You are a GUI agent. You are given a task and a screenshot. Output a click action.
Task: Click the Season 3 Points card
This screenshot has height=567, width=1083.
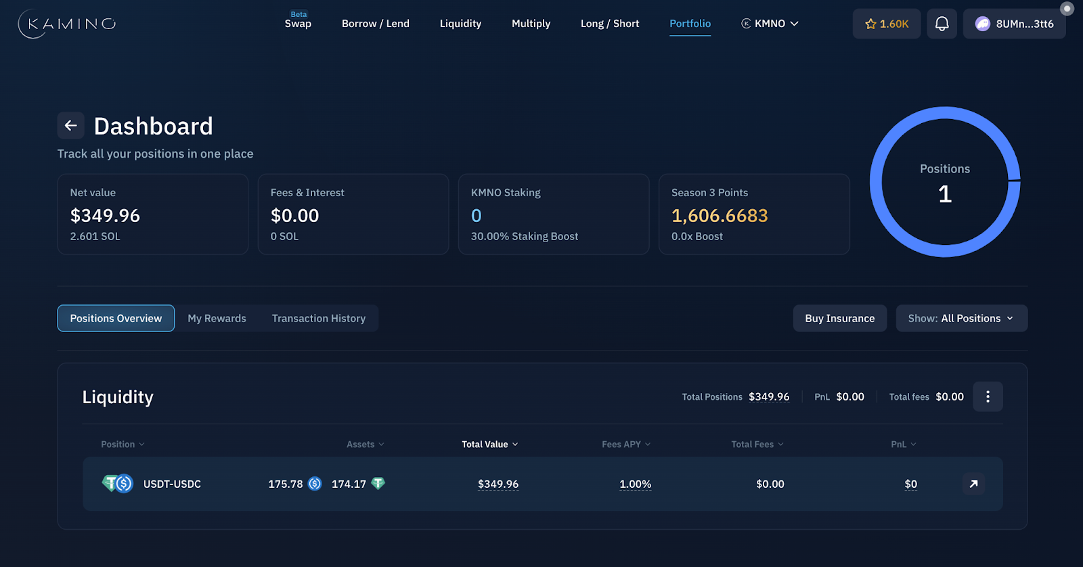pyautogui.click(x=754, y=214)
